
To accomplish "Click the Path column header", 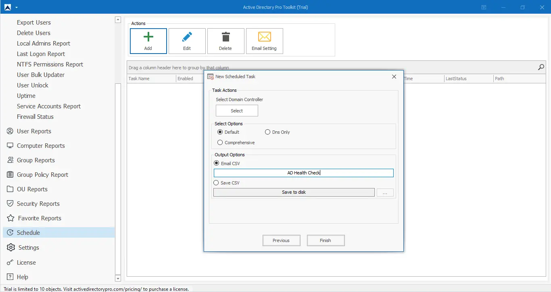I will coord(520,79).
